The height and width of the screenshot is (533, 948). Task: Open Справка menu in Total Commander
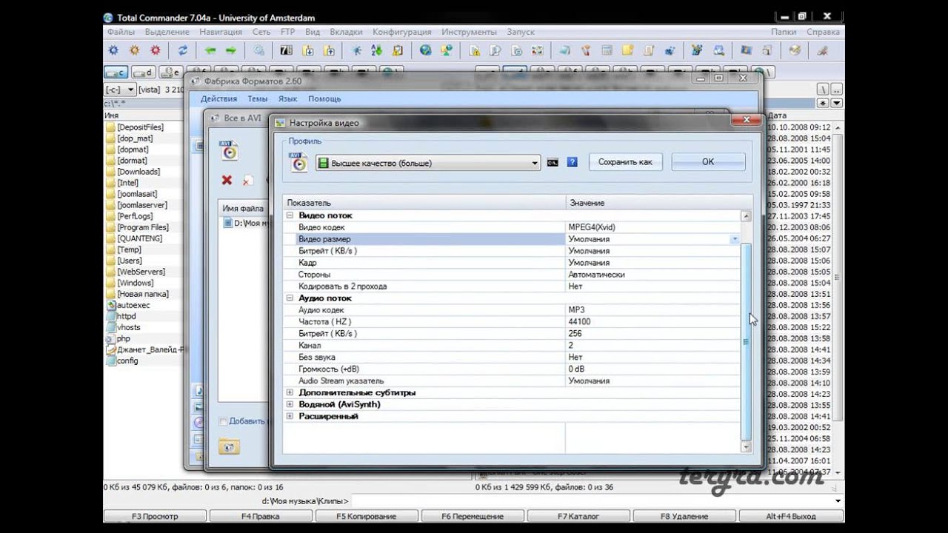click(x=823, y=32)
